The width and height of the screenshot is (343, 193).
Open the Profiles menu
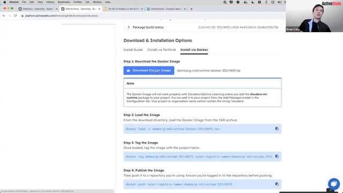click(x=77, y=2)
